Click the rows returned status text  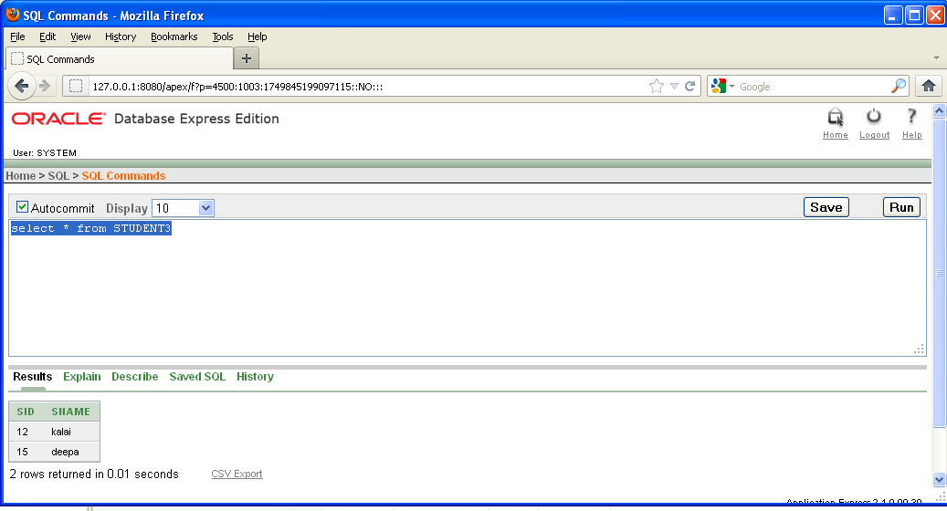click(x=94, y=474)
